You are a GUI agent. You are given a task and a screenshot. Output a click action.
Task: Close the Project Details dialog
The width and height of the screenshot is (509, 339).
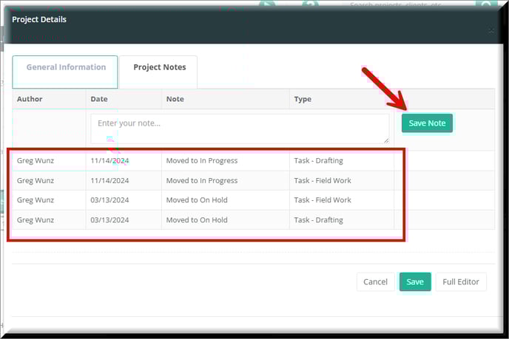click(x=491, y=30)
